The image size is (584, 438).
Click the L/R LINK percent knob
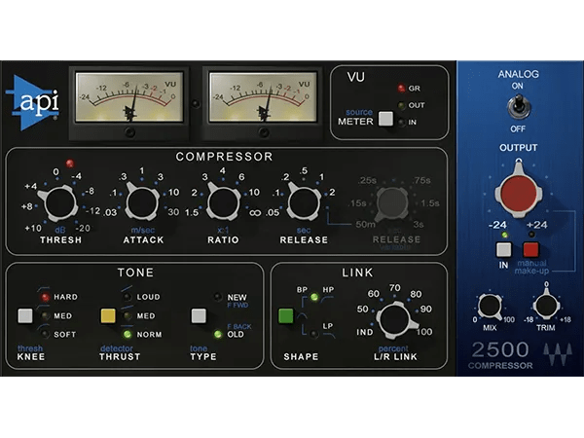[x=396, y=319]
